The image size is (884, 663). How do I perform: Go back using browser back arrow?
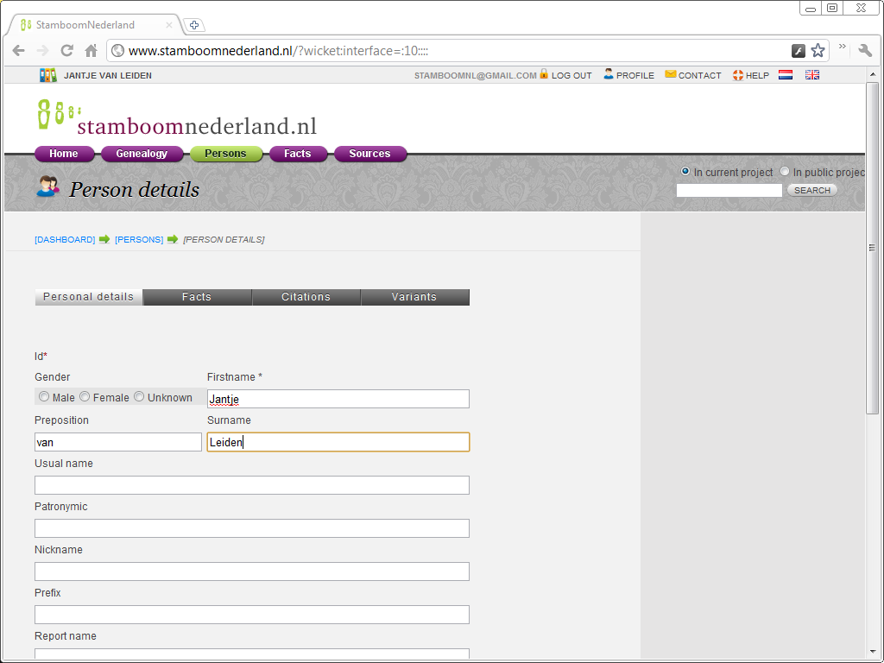[19, 51]
